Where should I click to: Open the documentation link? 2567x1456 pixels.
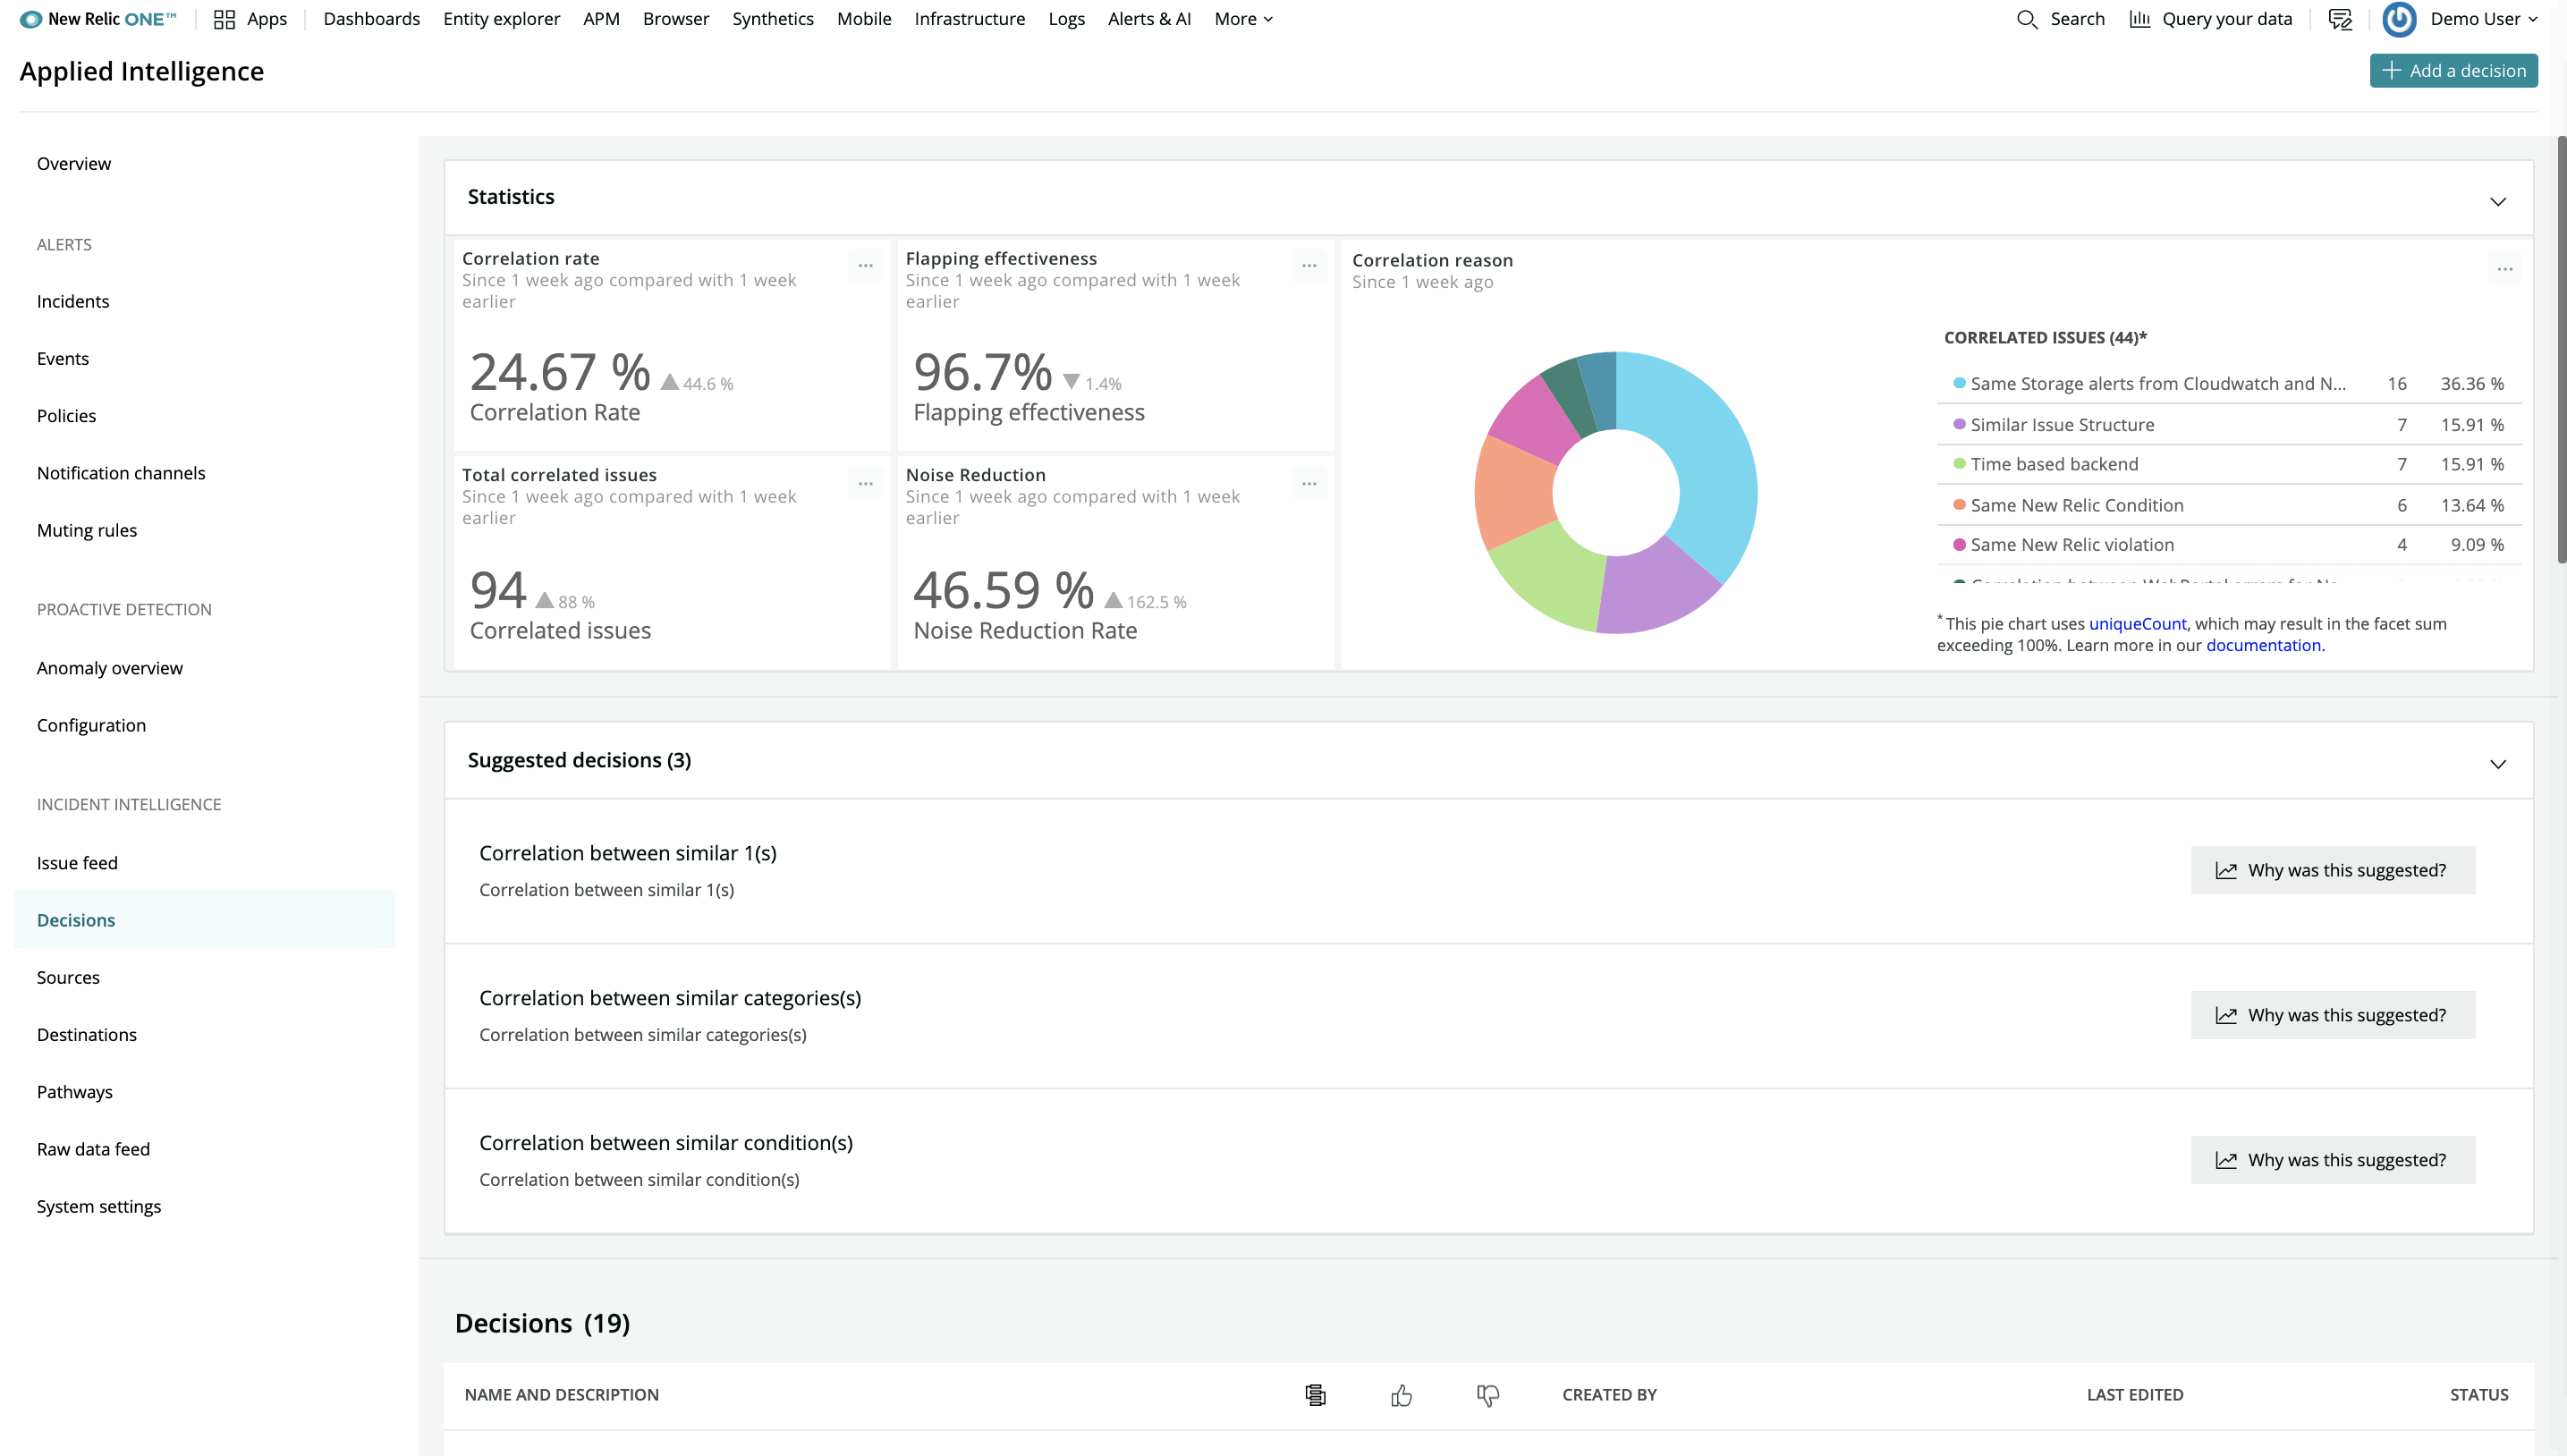point(2264,646)
